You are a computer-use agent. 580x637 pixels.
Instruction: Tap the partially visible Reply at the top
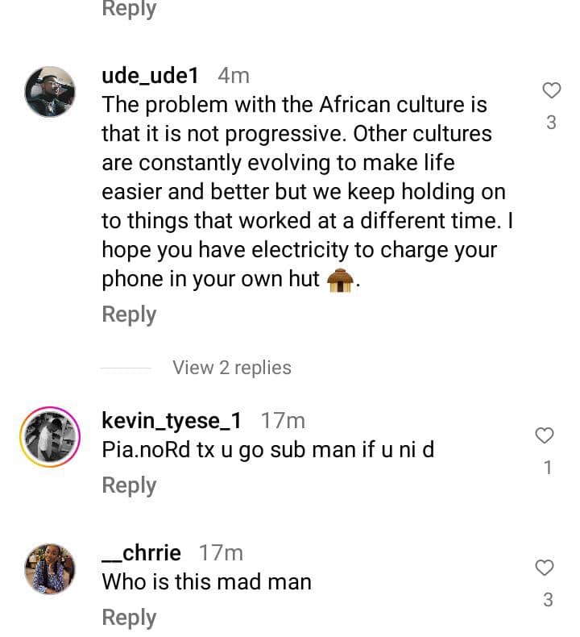pos(129,10)
